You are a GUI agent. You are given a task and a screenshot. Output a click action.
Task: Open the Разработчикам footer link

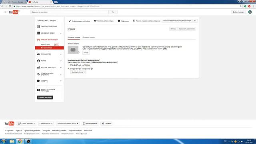pos(75,131)
